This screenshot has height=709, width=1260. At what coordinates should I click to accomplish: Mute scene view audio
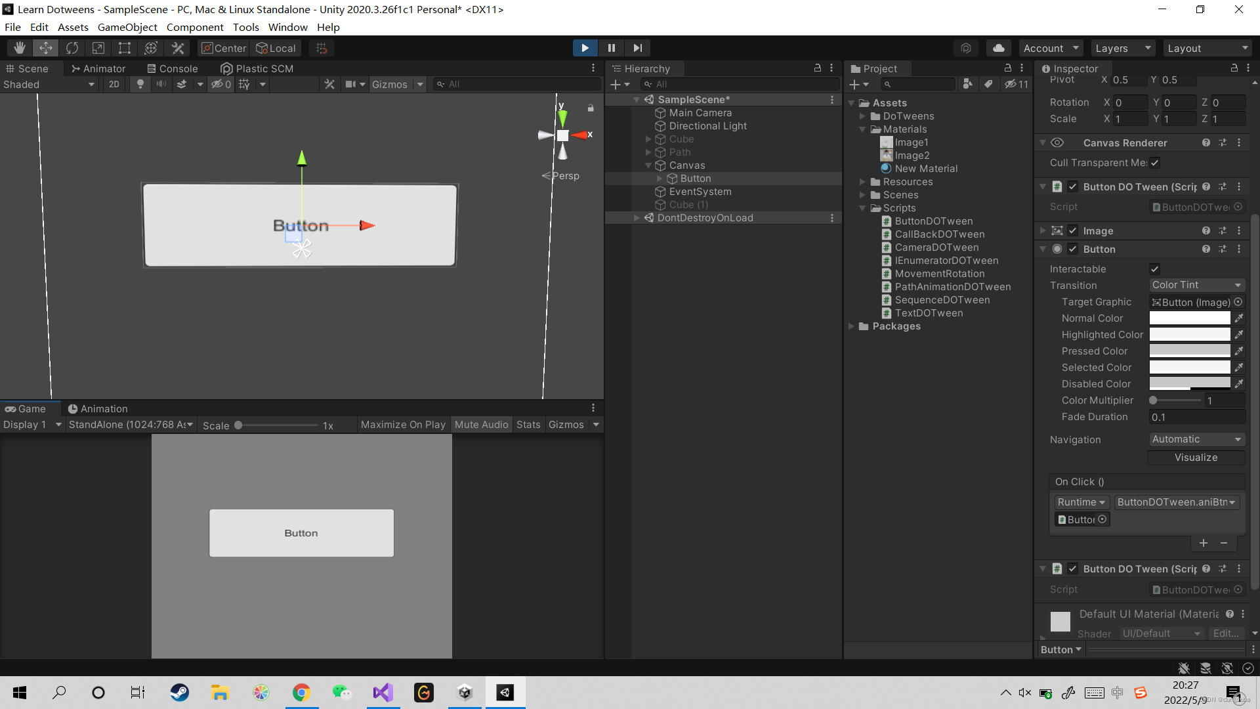(x=161, y=84)
